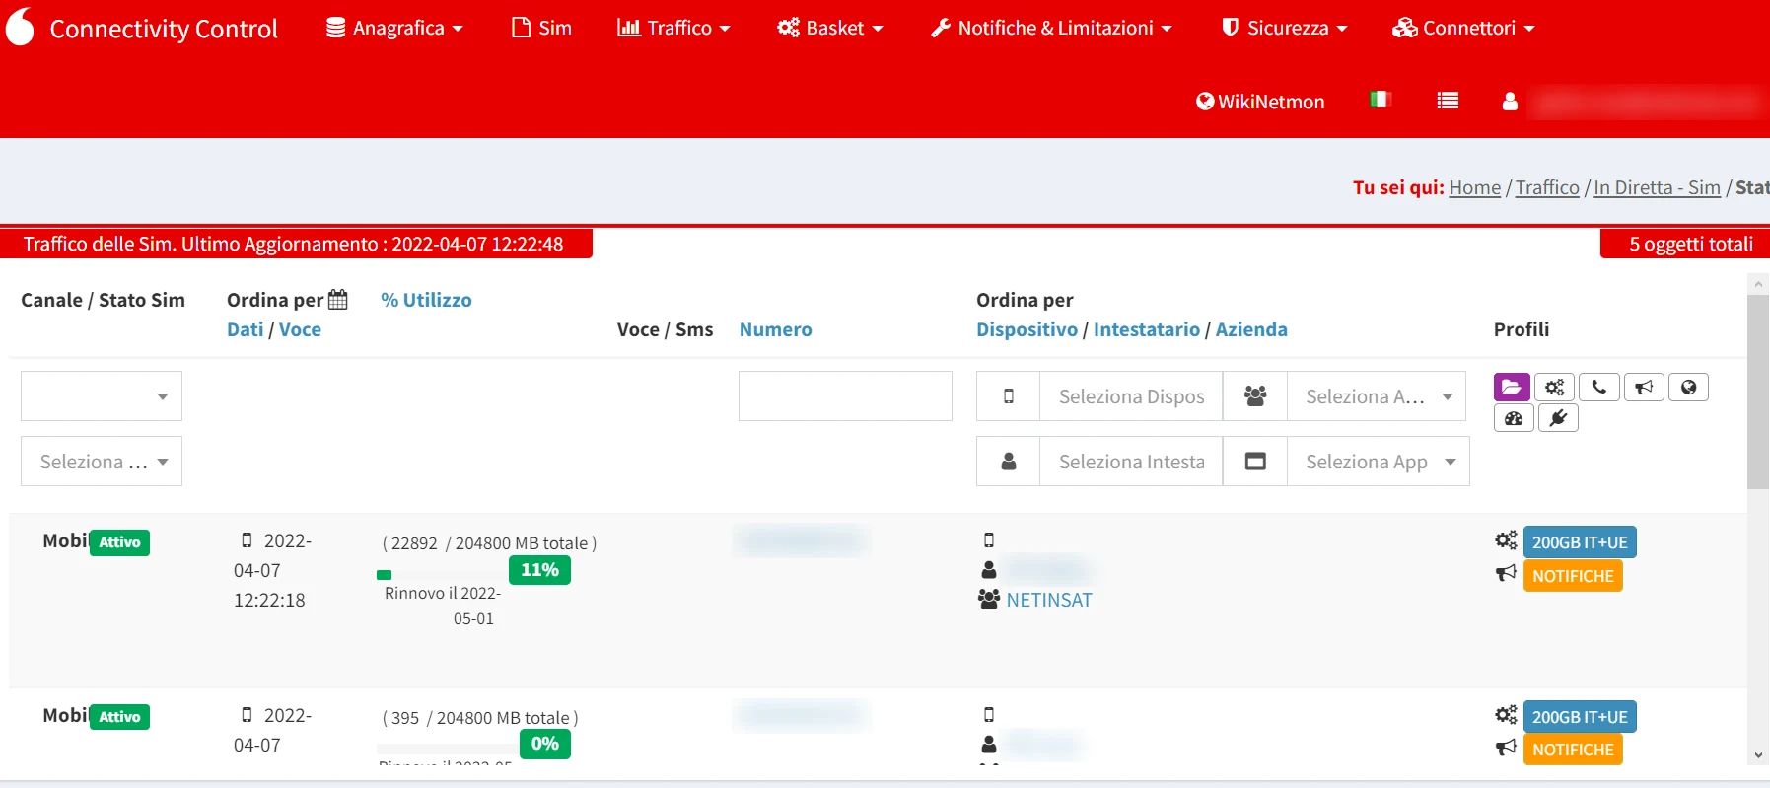Click the Seleziona Dispos input field
The height and width of the screenshot is (788, 1770).
point(1131,396)
